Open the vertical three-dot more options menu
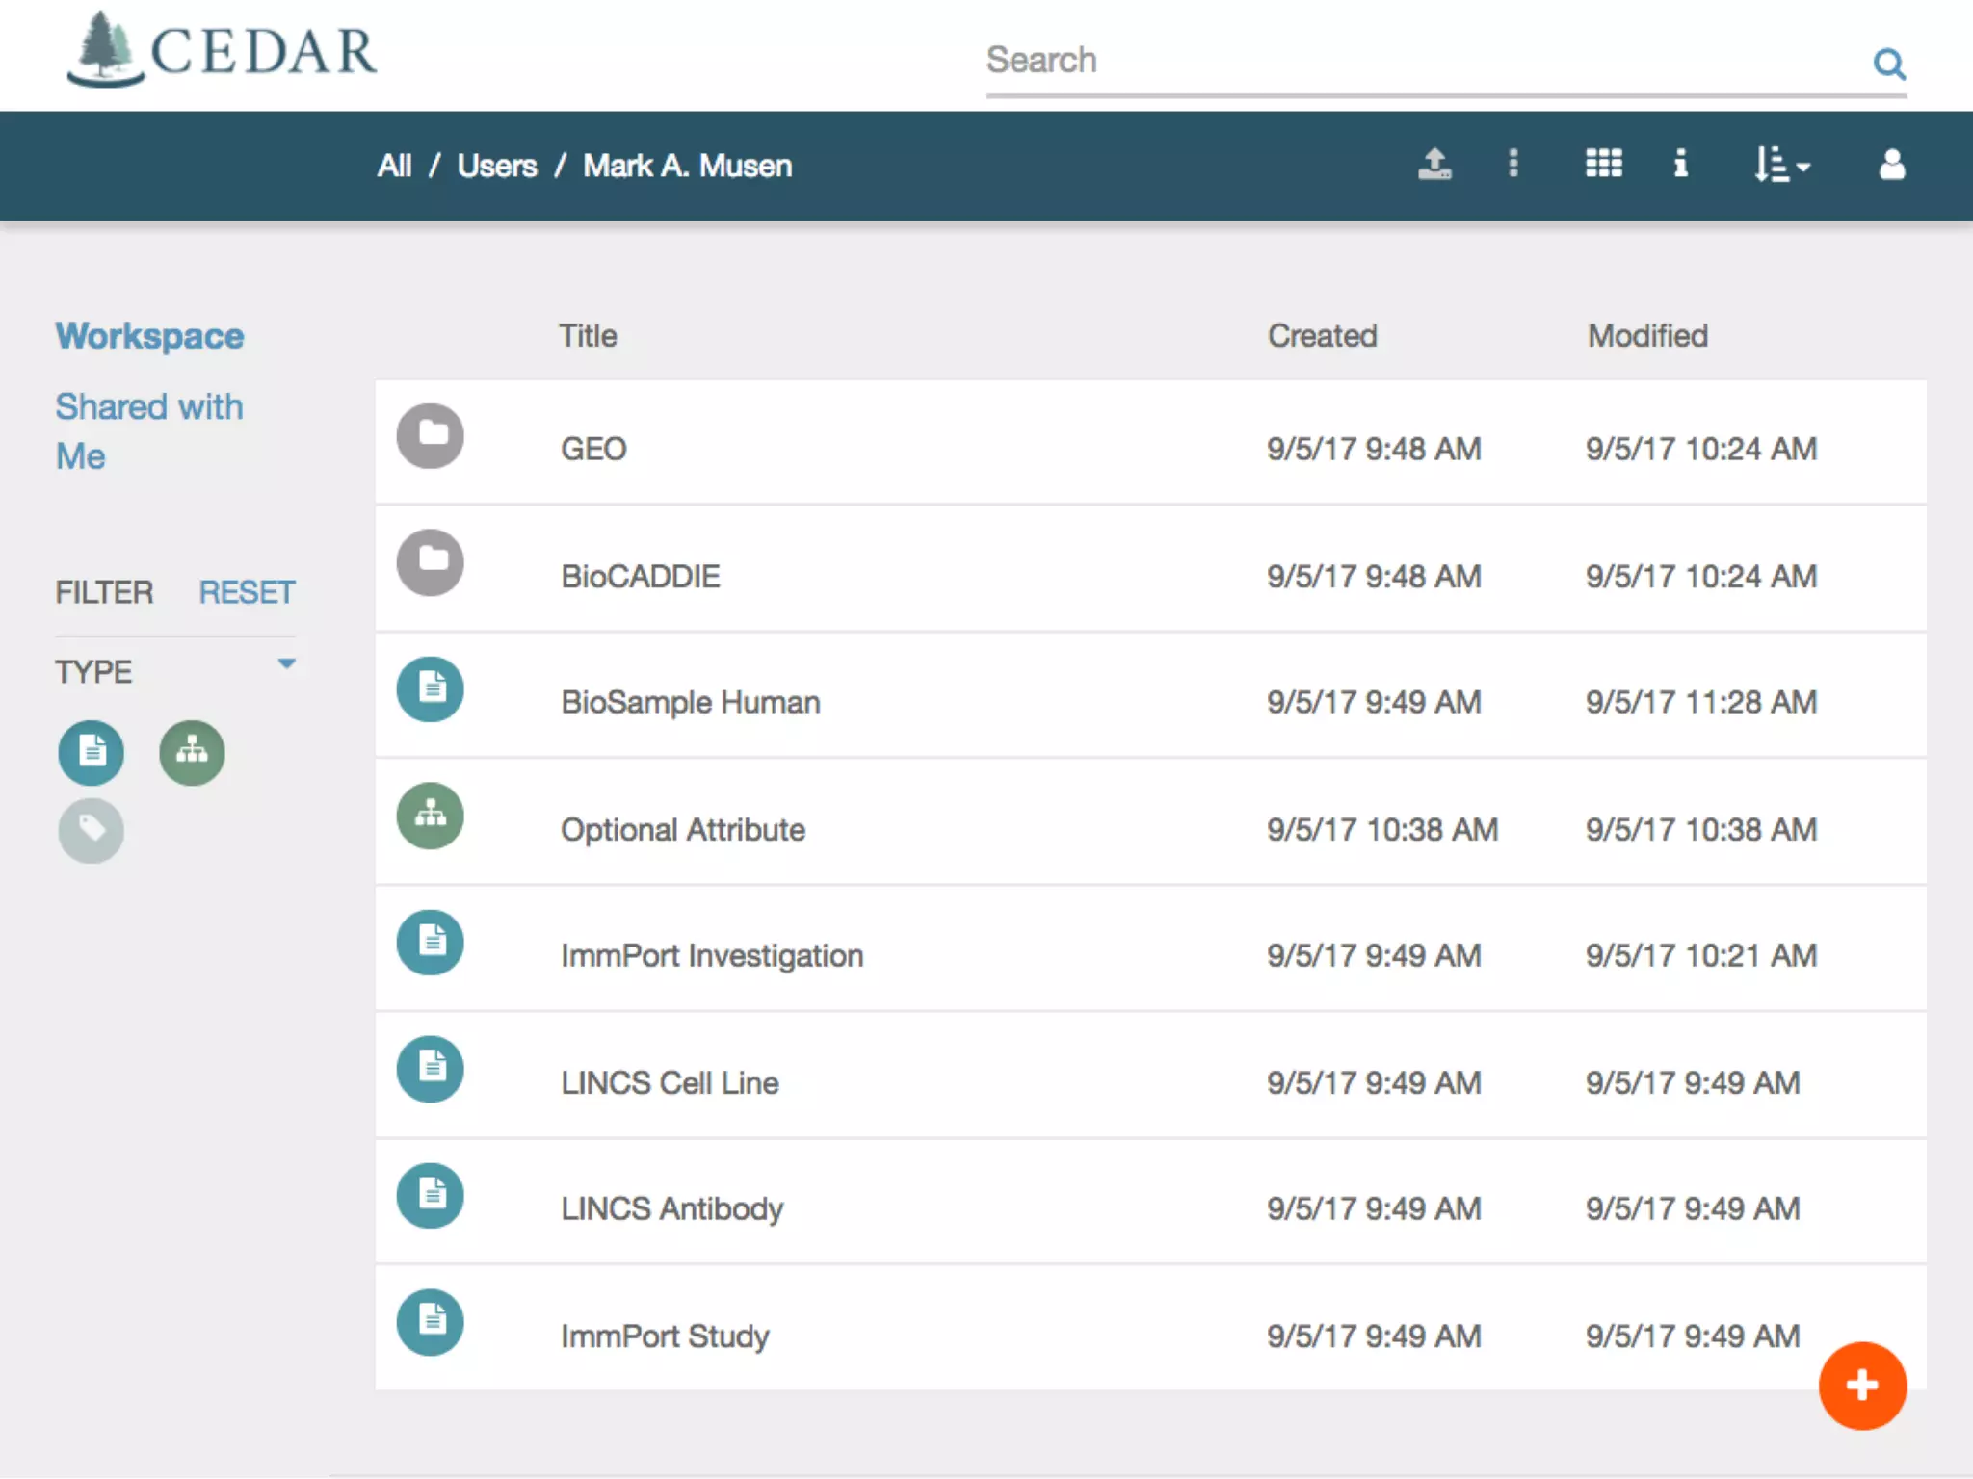Screen dimensions: 1973x1479 [x=1513, y=165]
